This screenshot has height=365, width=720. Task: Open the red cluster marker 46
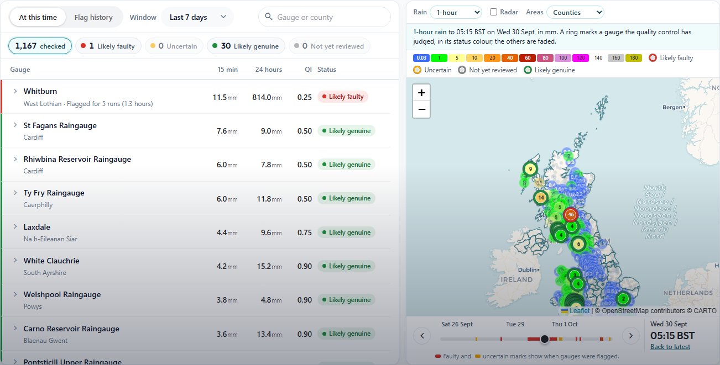[571, 214]
